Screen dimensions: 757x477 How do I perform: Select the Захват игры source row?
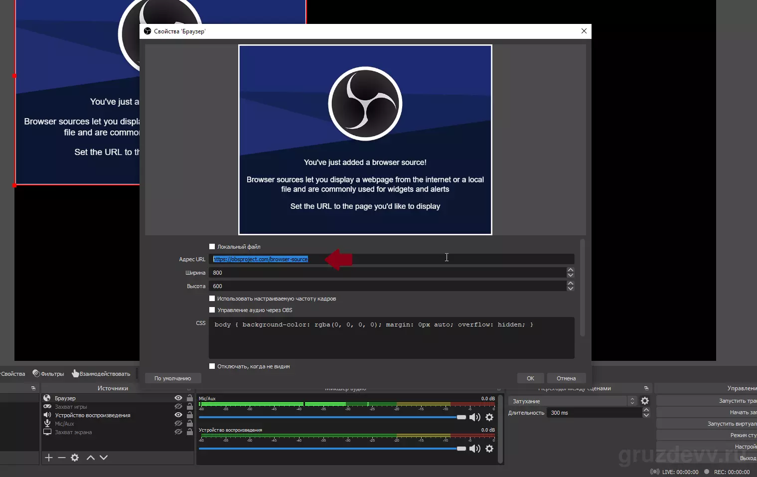tap(117, 406)
